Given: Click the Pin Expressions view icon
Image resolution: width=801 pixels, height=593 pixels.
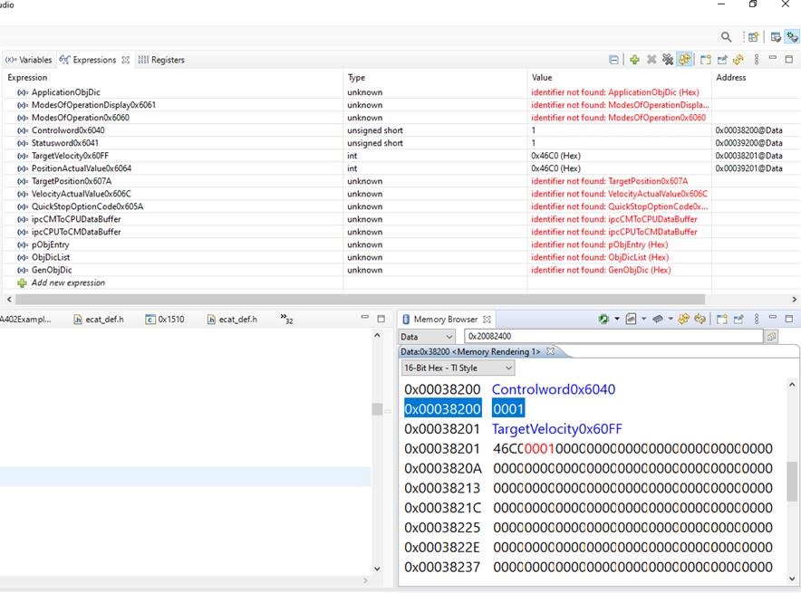Looking at the screenshot, I should [722, 60].
